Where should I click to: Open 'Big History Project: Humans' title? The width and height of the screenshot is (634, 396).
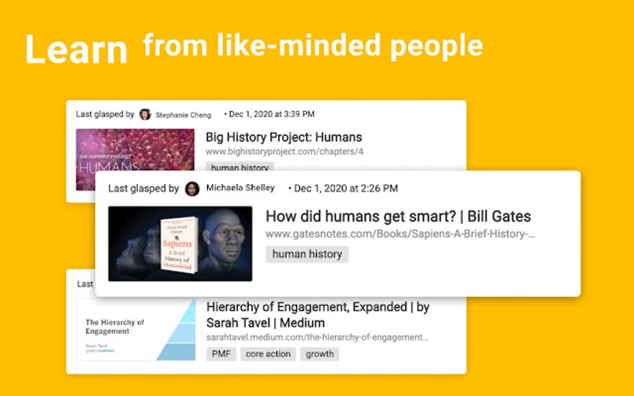pyautogui.click(x=284, y=137)
